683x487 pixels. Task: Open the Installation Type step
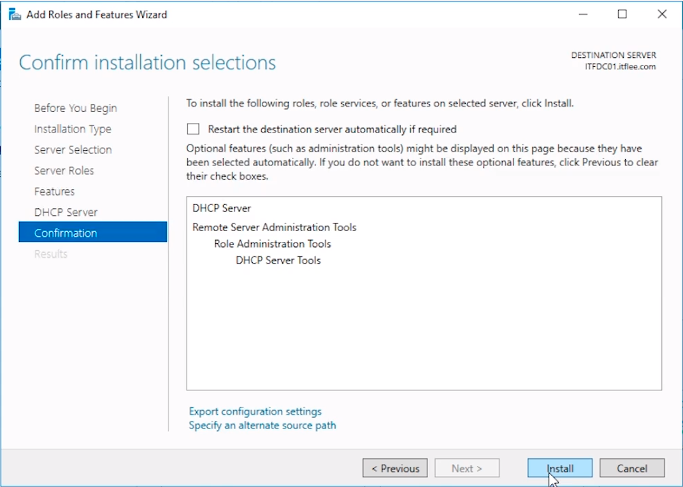tap(73, 129)
